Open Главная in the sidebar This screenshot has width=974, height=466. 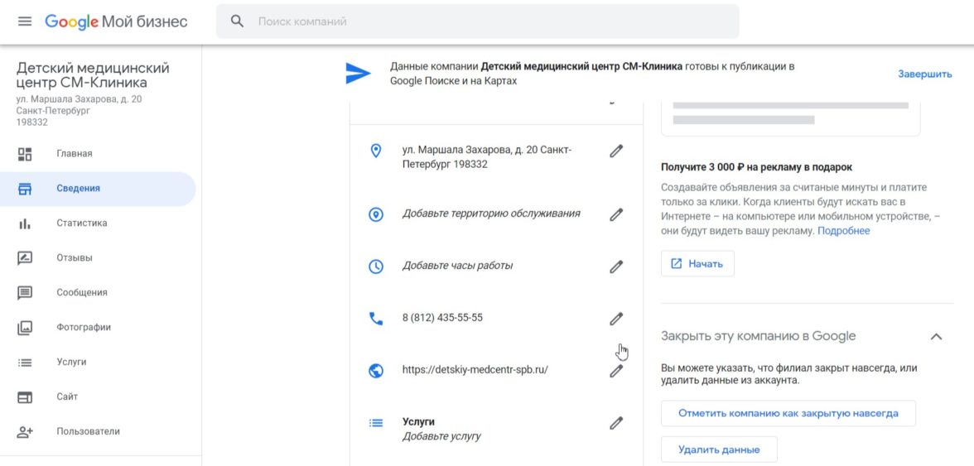[75, 154]
